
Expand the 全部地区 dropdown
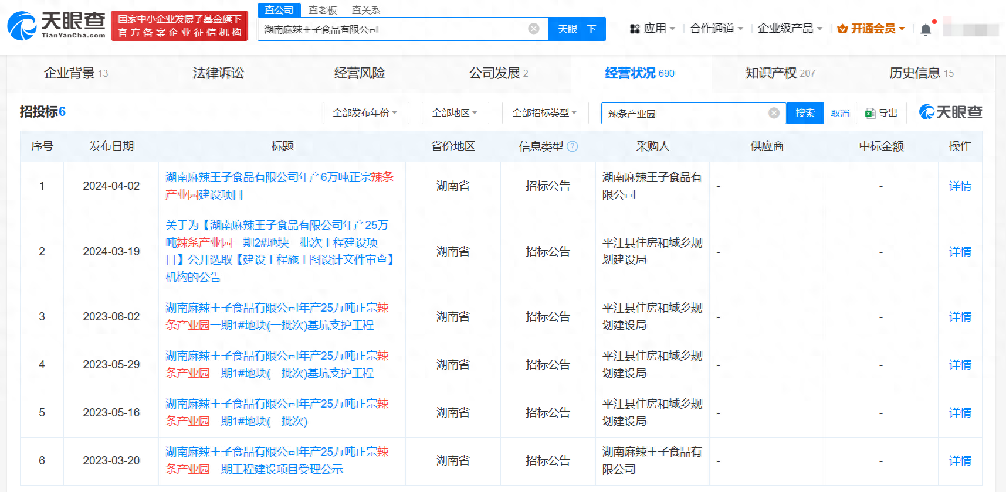455,113
